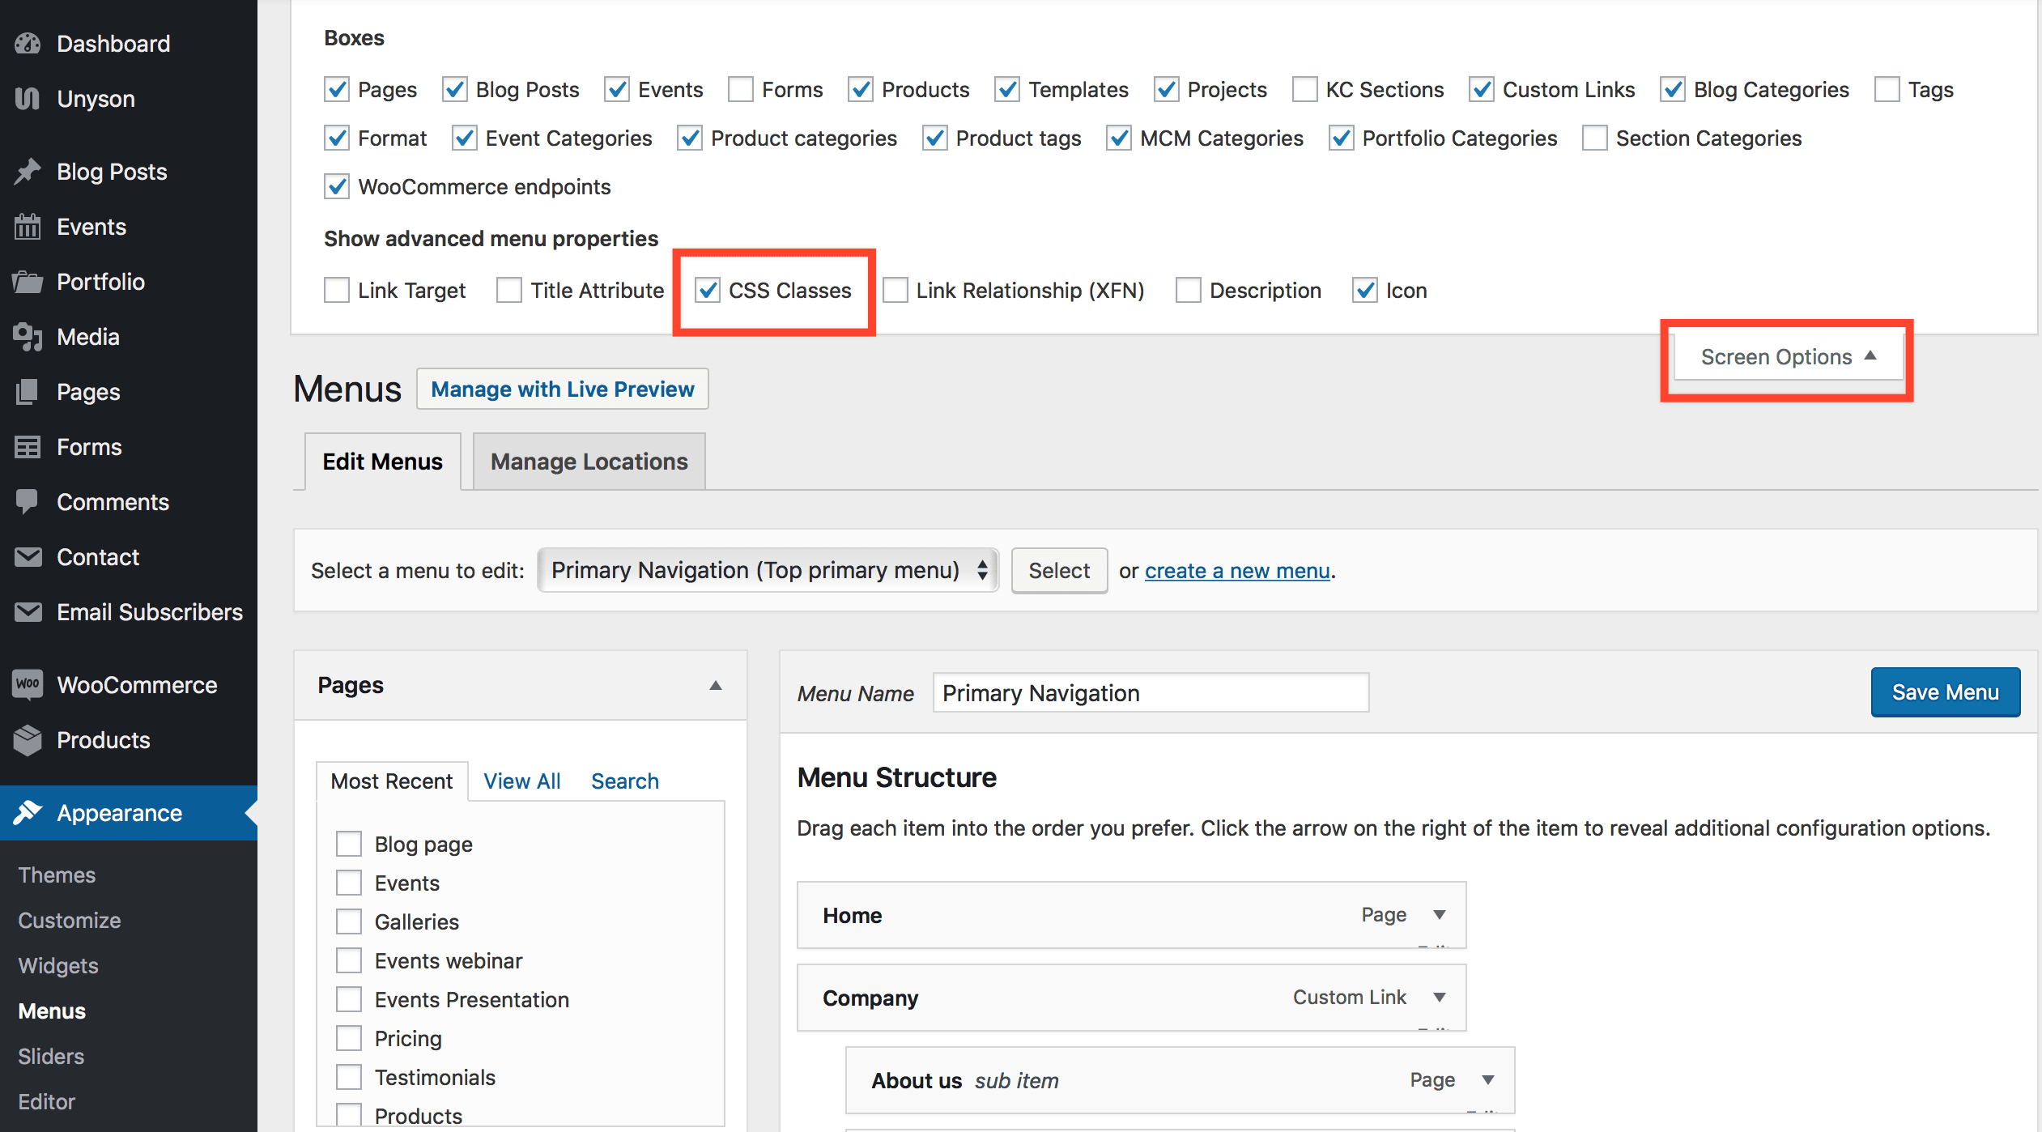Click the Dashboard gauge icon
This screenshot has width=2042, height=1132.
tap(28, 44)
